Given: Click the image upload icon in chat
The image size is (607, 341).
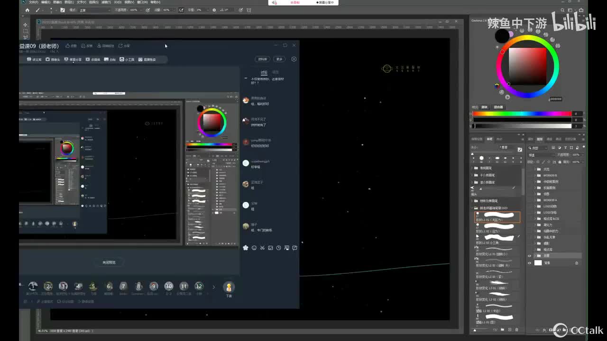Looking at the screenshot, I should pos(271,248).
